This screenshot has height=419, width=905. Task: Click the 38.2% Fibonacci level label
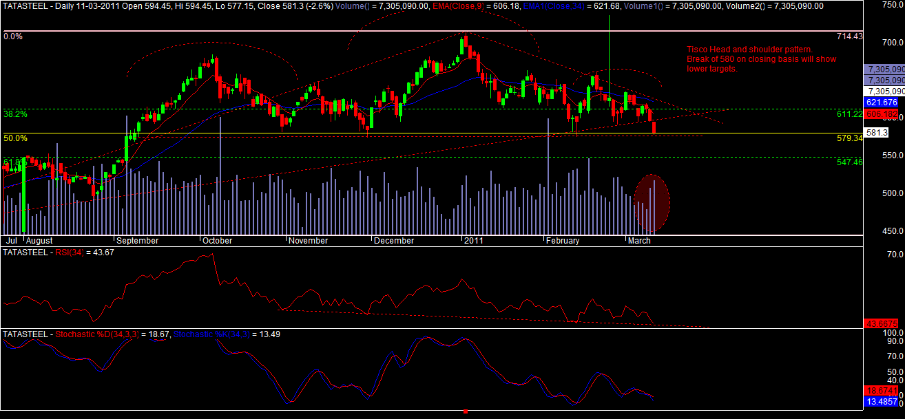click(x=15, y=114)
